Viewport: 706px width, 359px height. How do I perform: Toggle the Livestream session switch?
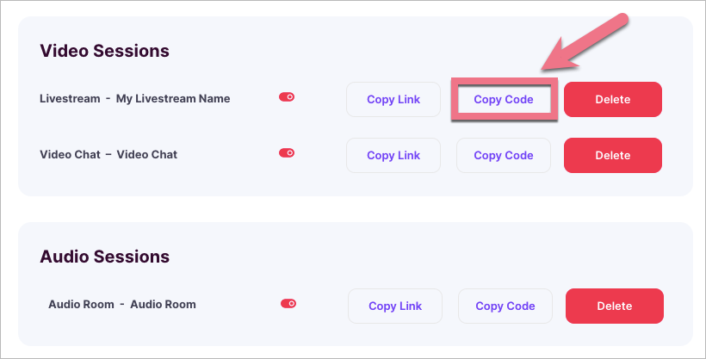point(287,97)
